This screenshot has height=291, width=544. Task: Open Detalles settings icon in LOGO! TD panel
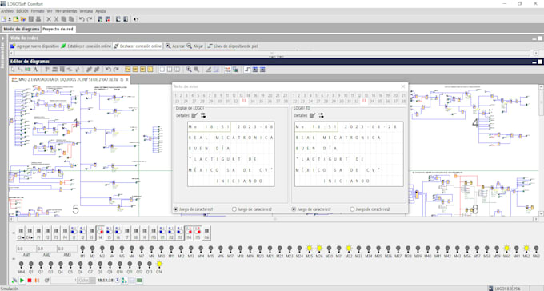[321, 115]
